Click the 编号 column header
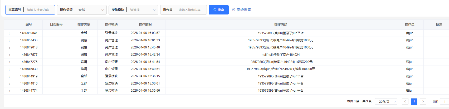This screenshot has width=449, height=109. (29, 24)
